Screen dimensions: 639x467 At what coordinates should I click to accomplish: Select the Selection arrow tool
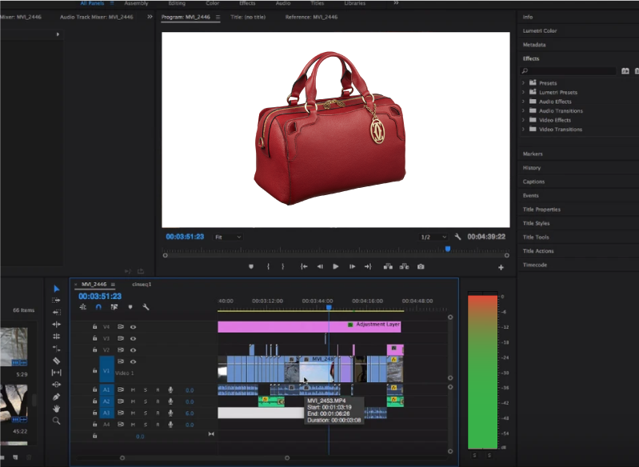point(57,289)
